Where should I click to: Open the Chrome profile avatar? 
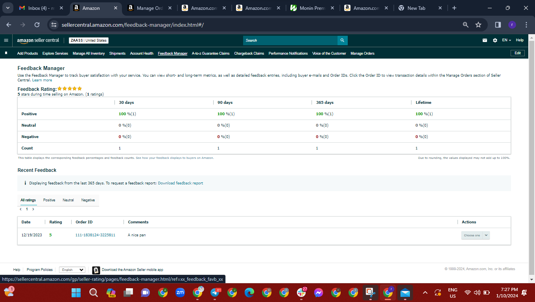point(512,25)
